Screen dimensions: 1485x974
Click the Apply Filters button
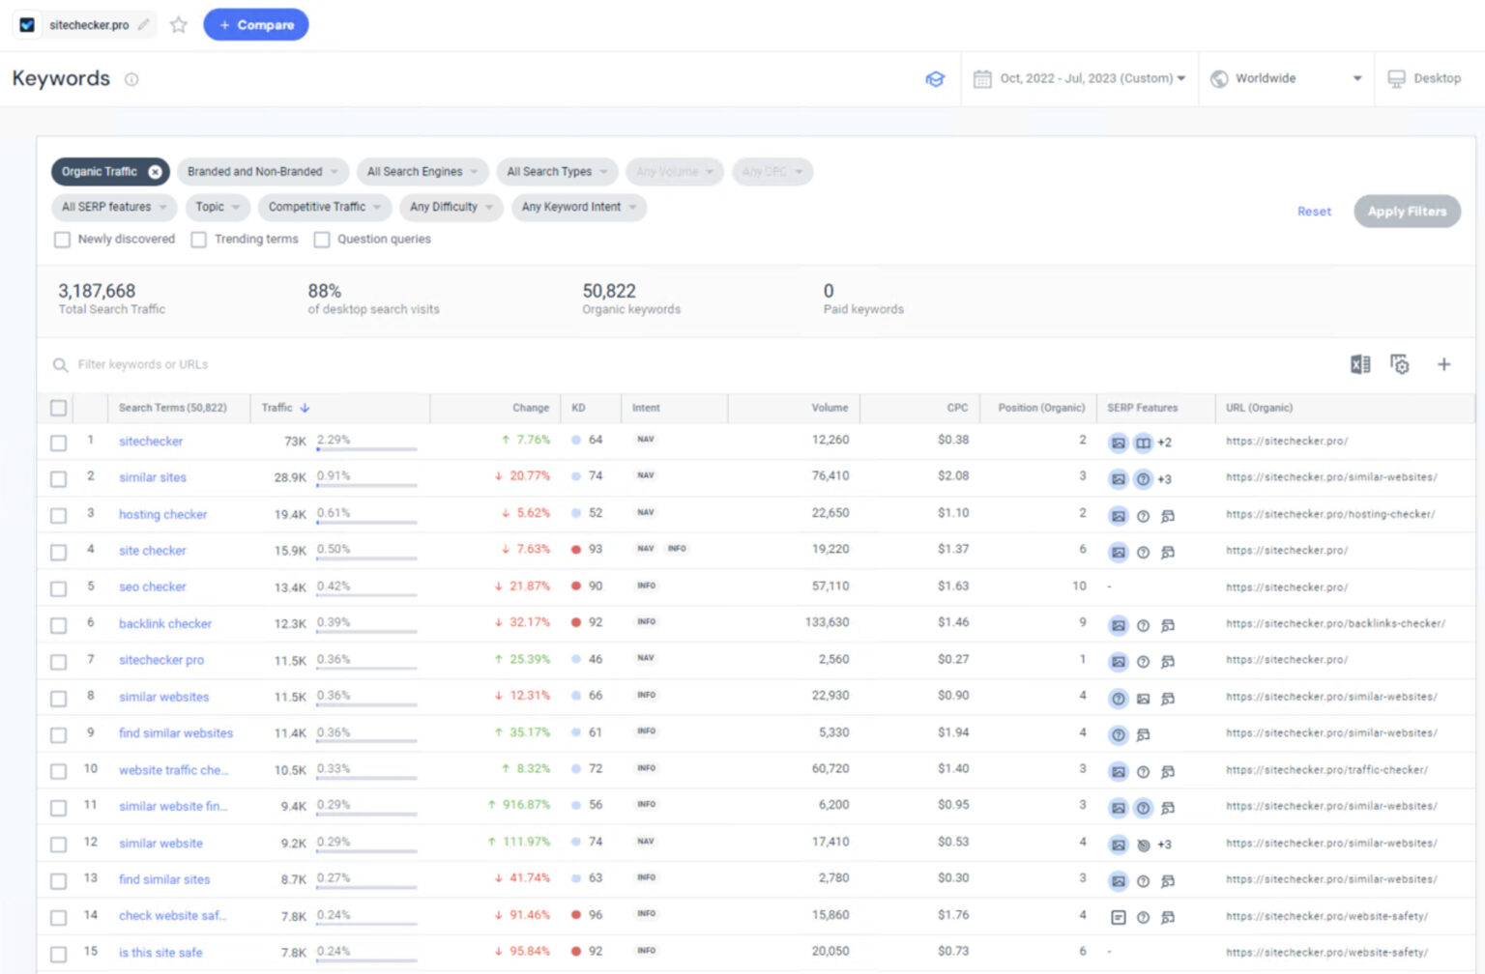pyautogui.click(x=1407, y=211)
